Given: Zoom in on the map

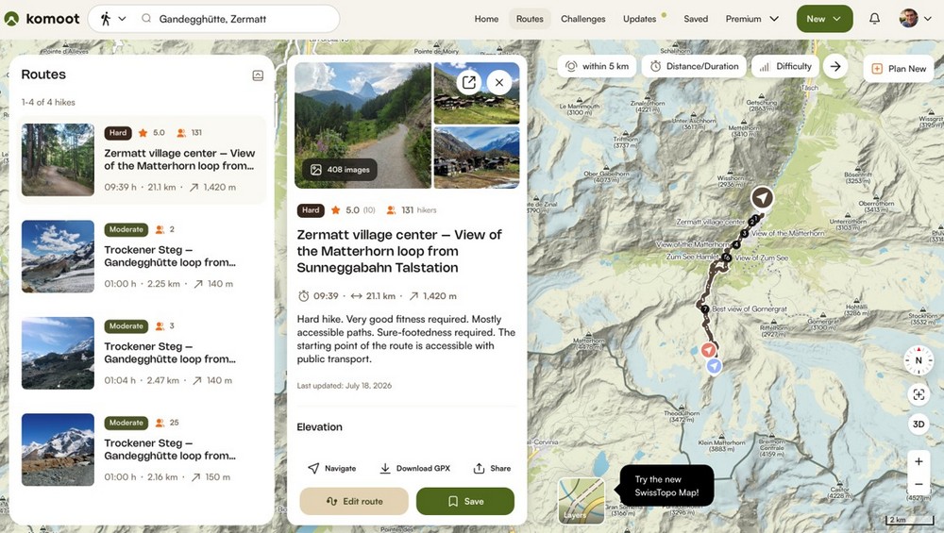Looking at the screenshot, I should coord(919,461).
